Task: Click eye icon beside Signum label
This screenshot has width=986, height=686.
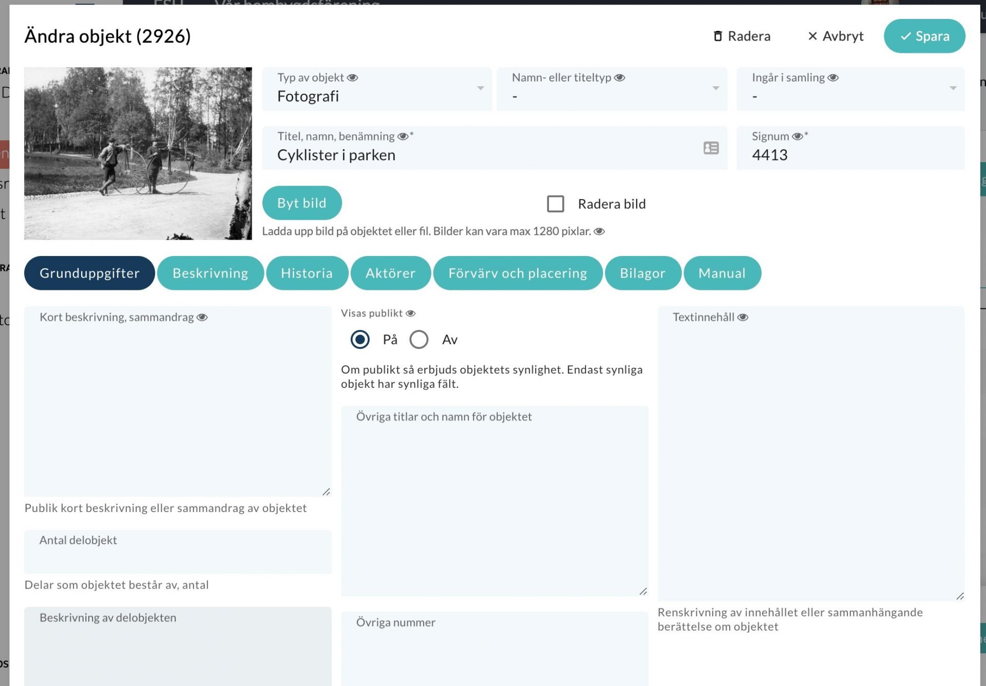Action: (x=797, y=136)
